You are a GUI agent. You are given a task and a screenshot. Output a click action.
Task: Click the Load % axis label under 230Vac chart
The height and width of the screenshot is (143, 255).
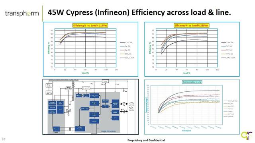[187, 73]
